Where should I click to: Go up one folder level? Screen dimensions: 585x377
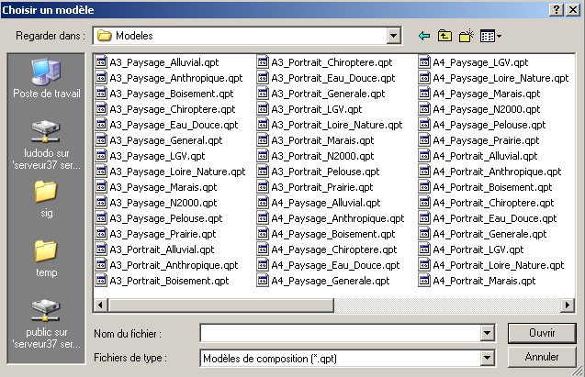tap(445, 36)
